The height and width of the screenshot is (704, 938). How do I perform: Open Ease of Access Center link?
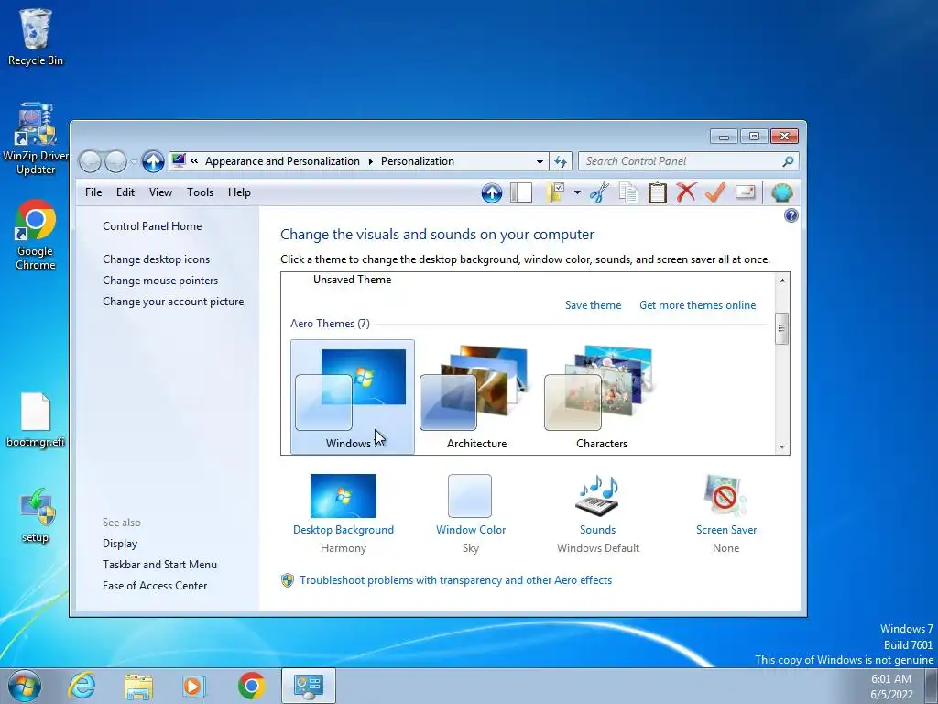(x=155, y=586)
